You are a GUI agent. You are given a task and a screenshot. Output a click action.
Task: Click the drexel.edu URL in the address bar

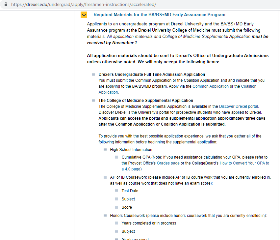click(x=84, y=5)
